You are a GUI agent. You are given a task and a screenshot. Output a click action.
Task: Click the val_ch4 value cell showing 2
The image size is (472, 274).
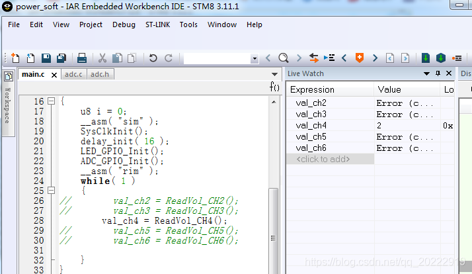tap(407, 125)
